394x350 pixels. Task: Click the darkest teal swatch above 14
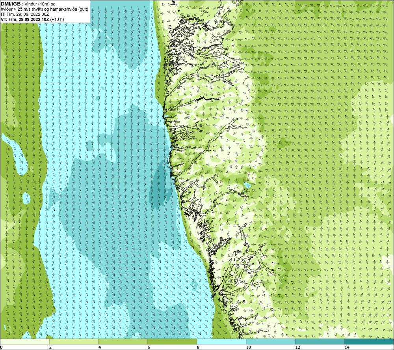pos(370,341)
